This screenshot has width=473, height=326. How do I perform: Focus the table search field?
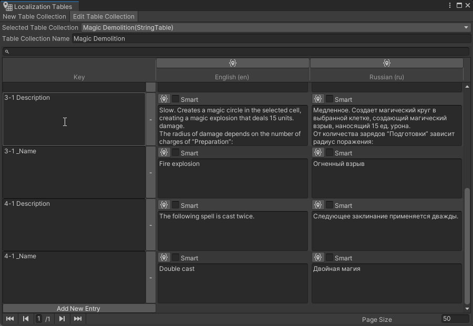coord(236,51)
